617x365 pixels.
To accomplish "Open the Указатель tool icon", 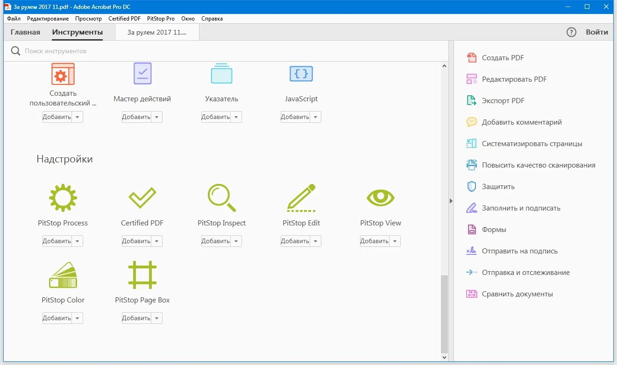I will 222,73.
